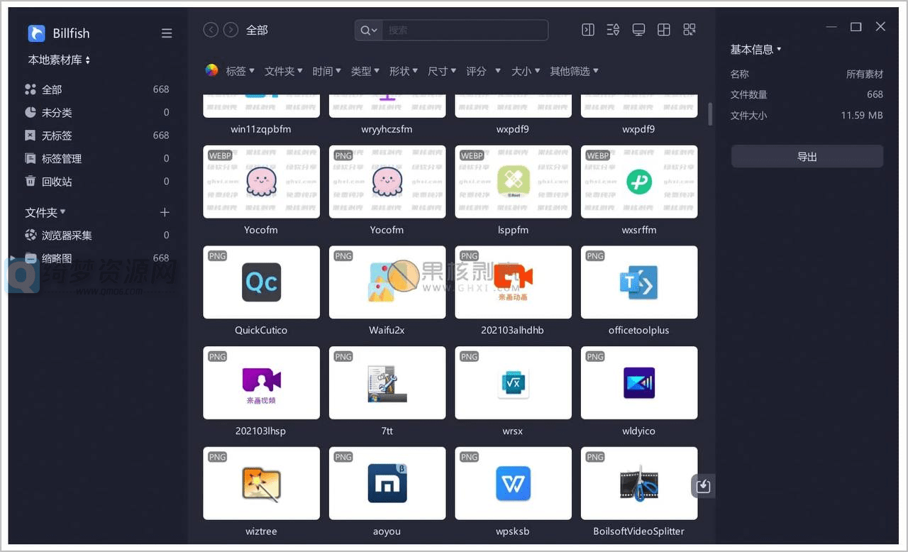
Task: Select the wiztree thumbnail
Action: (x=261, y=483)
